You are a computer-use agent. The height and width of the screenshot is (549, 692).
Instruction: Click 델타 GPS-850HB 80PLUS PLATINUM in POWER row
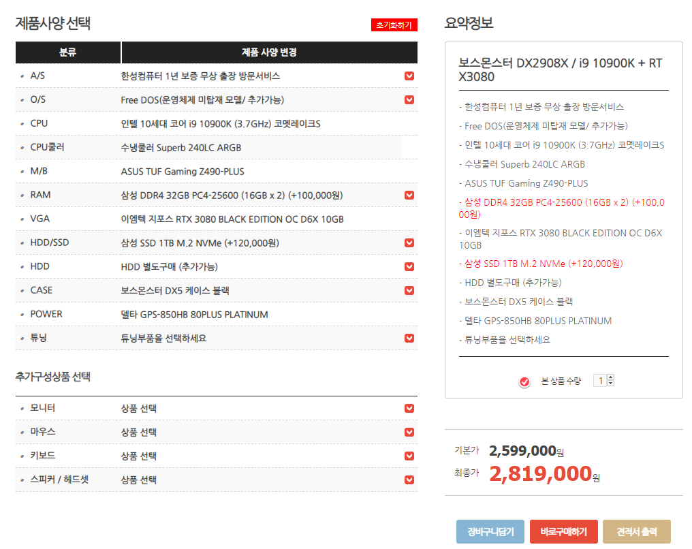(x=195, y=314)
